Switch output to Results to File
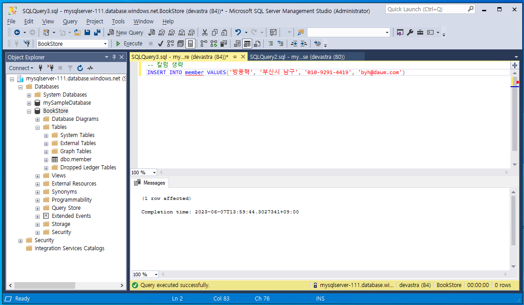 coord(257,44)
